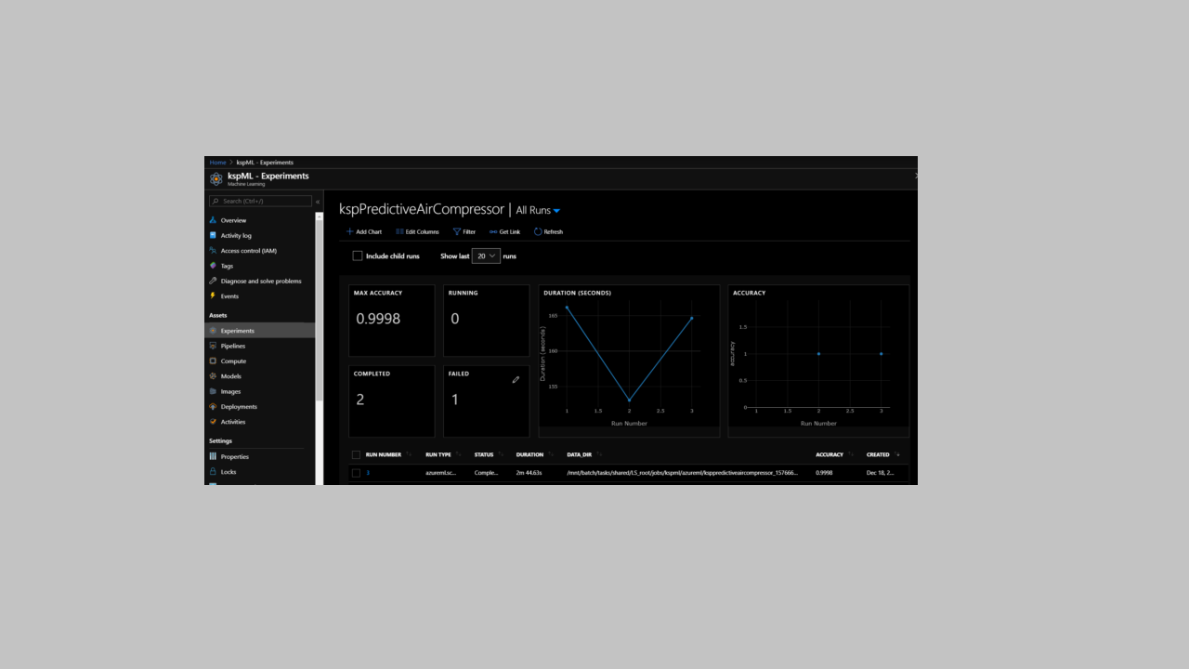Click the Access control (IAM) icon
1189x669 pixels.
213,251
